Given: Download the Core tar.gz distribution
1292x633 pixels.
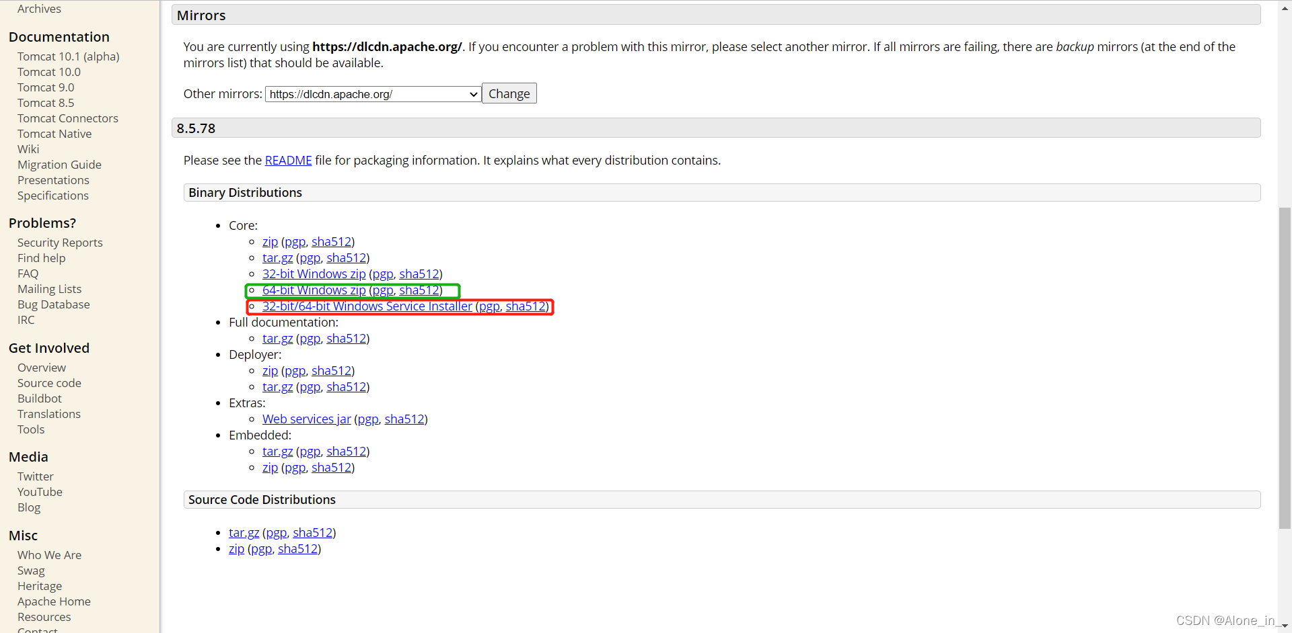Looking at the screenshot, I should point(277,258).
